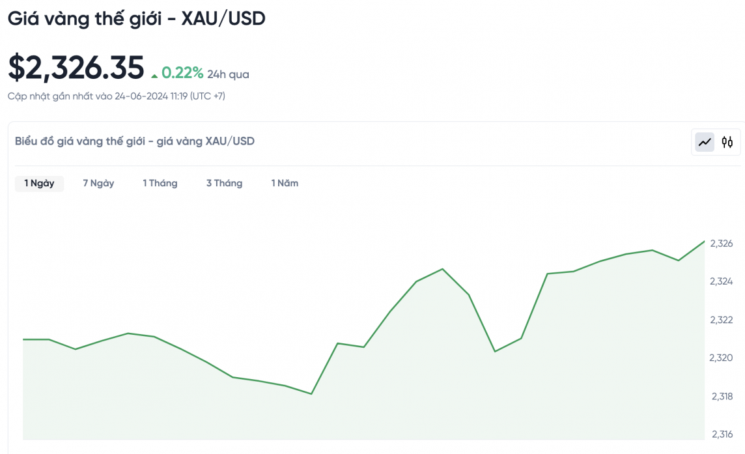Image resolution: width=745 pixels, height=454 pixels.
Task: Switch to the 3 Tháng range
Action: (x=224, y=183)
